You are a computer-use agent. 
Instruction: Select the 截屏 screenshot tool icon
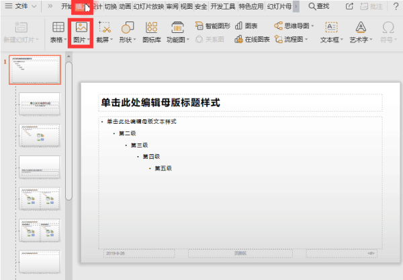105,28
